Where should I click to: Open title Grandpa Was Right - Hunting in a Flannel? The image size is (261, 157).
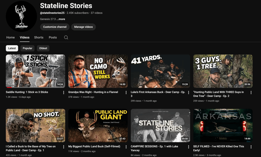click(x=93, y=92)
